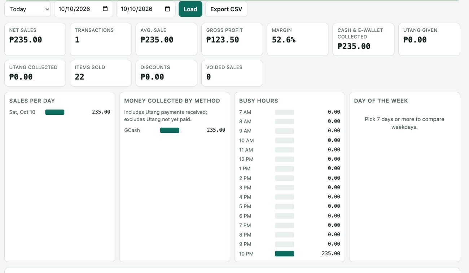
Task: Select the Net Sales ₱235.00 value
Action: point(26,40)
